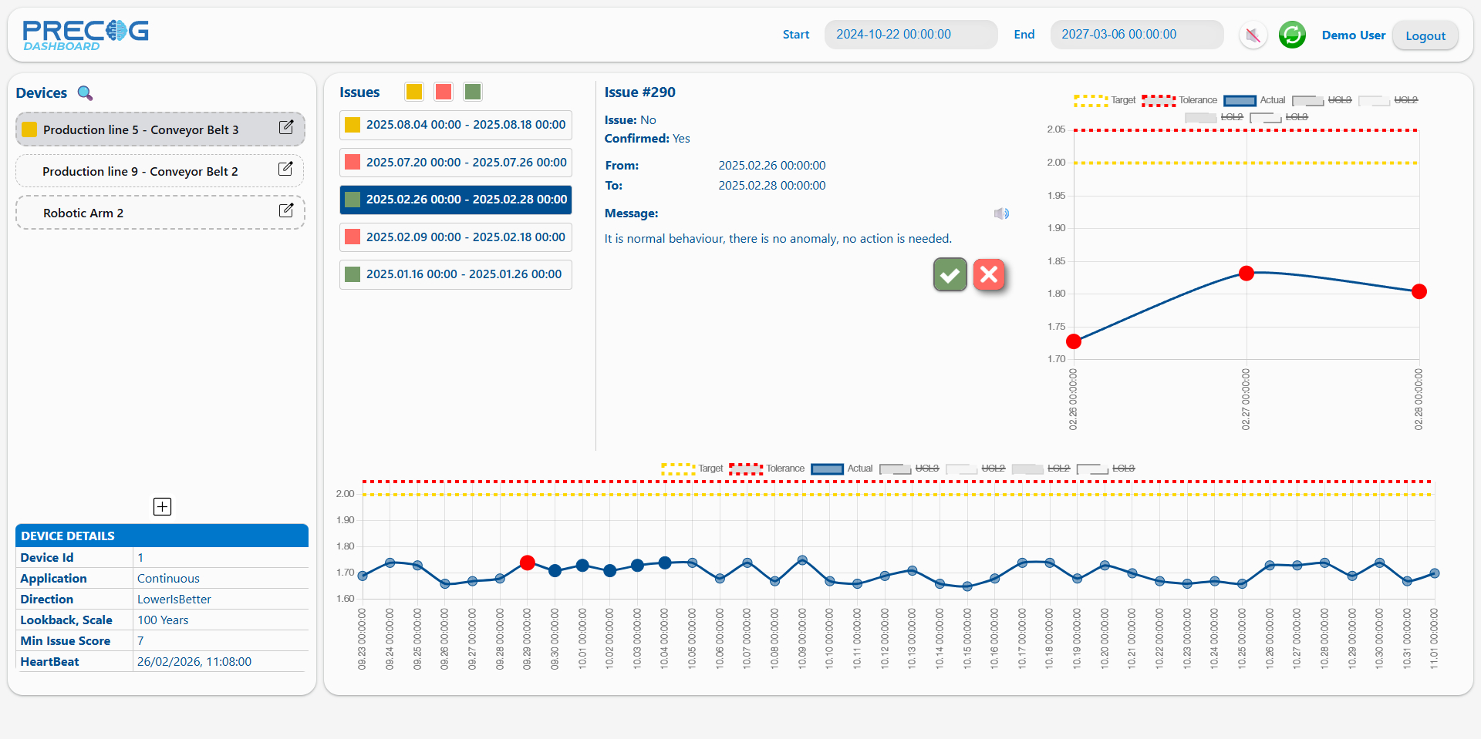Play the issue message speaker icon
Viewport: 1481px width, 739px height.
[x=1000, y=213]
